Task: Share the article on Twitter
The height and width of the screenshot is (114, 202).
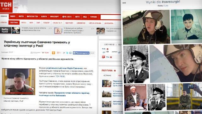Action: click(x=67, y=53)
